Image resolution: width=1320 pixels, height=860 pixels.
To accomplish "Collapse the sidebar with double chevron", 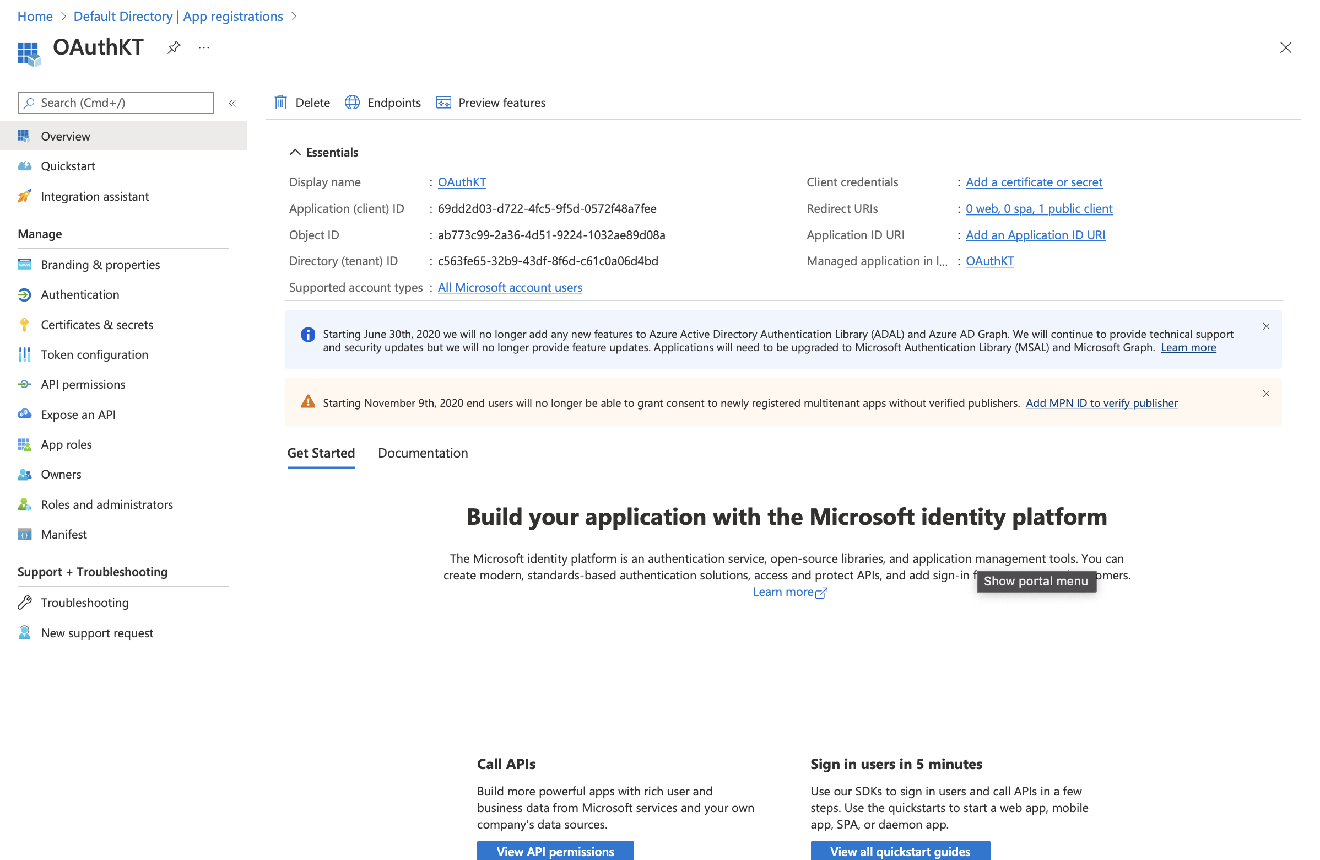I will (232, 103).
